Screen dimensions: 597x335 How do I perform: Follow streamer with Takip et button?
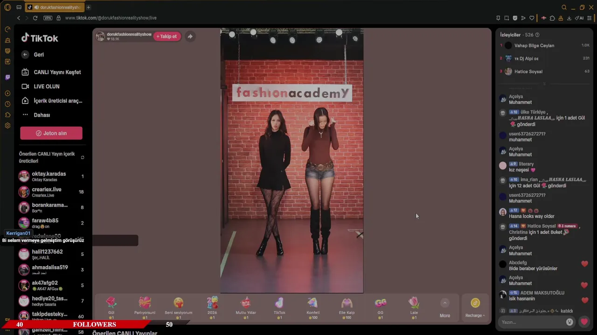[x=167, y=36]
